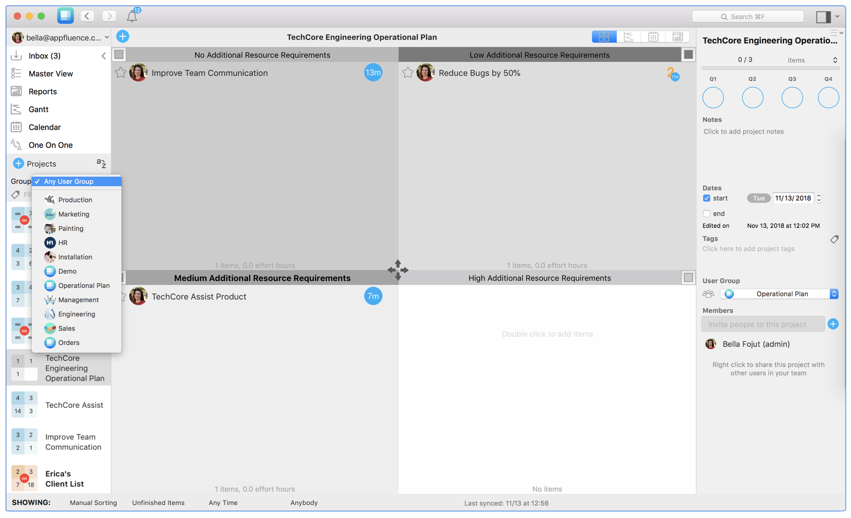Viewport: 851px width, 518px height.
Task: Open the Gantt chart view from top toolbar
Action: click(x=629, y=36)
